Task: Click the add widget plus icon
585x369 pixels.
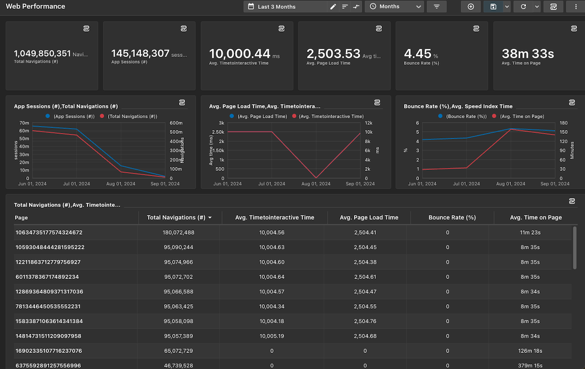Action: click(x=471, y=7)
